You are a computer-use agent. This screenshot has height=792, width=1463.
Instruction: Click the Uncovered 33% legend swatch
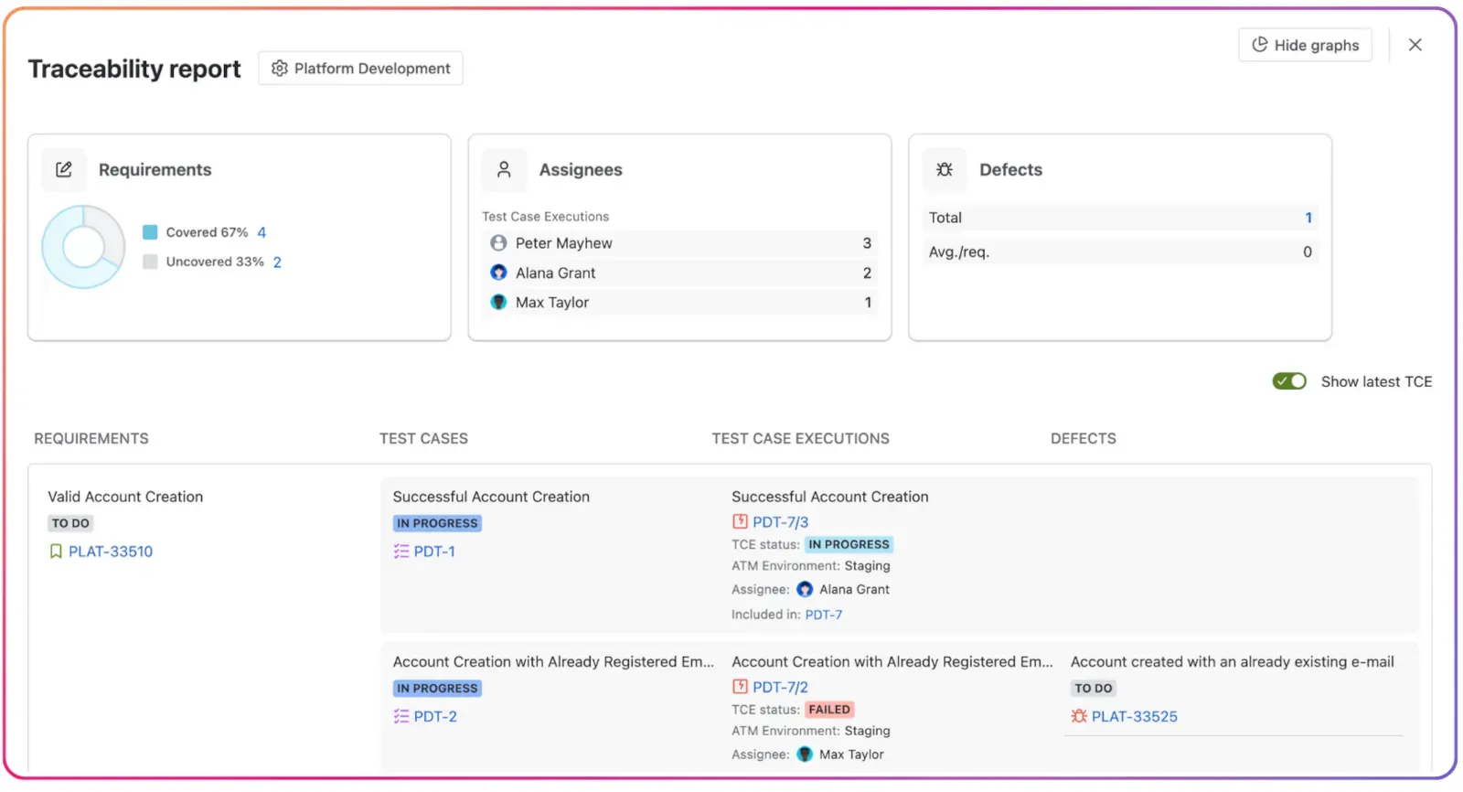150,262
